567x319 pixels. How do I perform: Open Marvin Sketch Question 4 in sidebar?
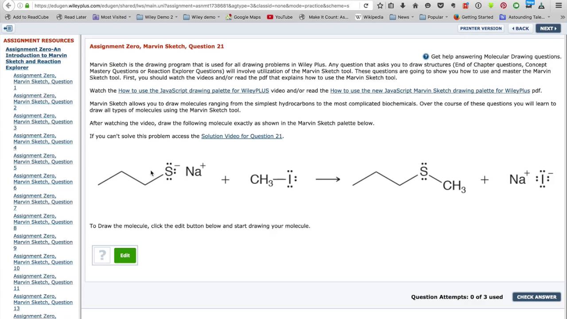click(x=43, y=142)
